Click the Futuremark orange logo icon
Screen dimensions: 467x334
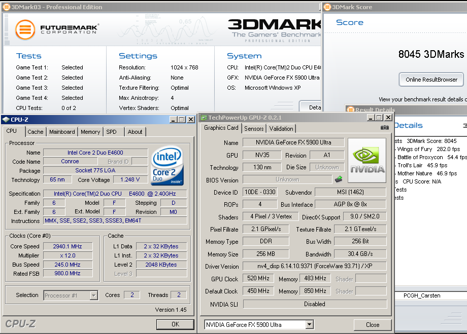(x=25, y=30)
